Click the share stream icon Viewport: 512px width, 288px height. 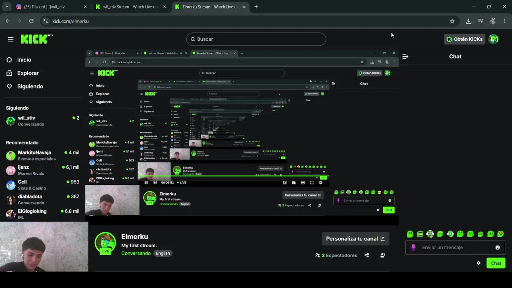(x=367, y=255)
